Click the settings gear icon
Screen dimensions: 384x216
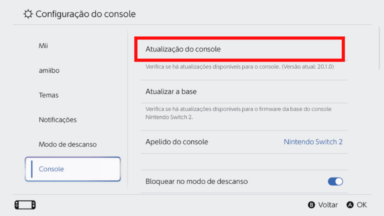click(x=28, y=13)
